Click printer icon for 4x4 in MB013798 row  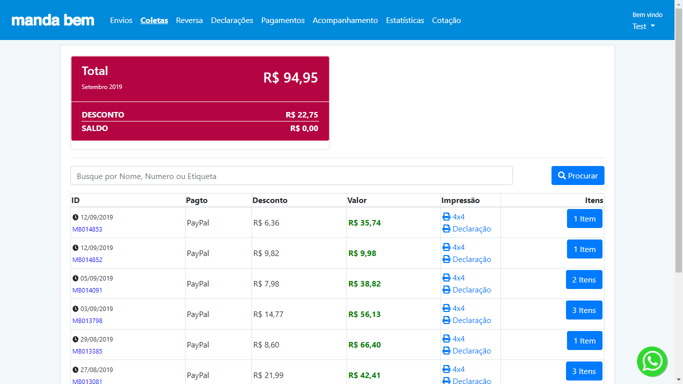[446, 308]
